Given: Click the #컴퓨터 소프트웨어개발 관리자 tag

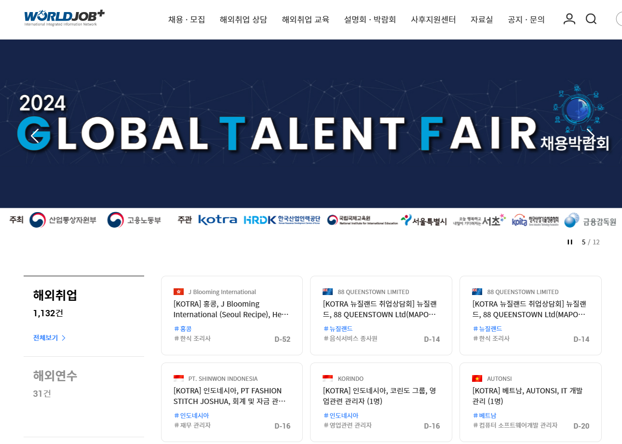Looking at the screenshot, I should pos(515,425).
